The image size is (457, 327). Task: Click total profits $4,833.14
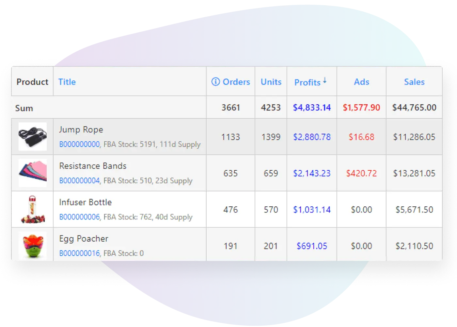pos(312,108)
